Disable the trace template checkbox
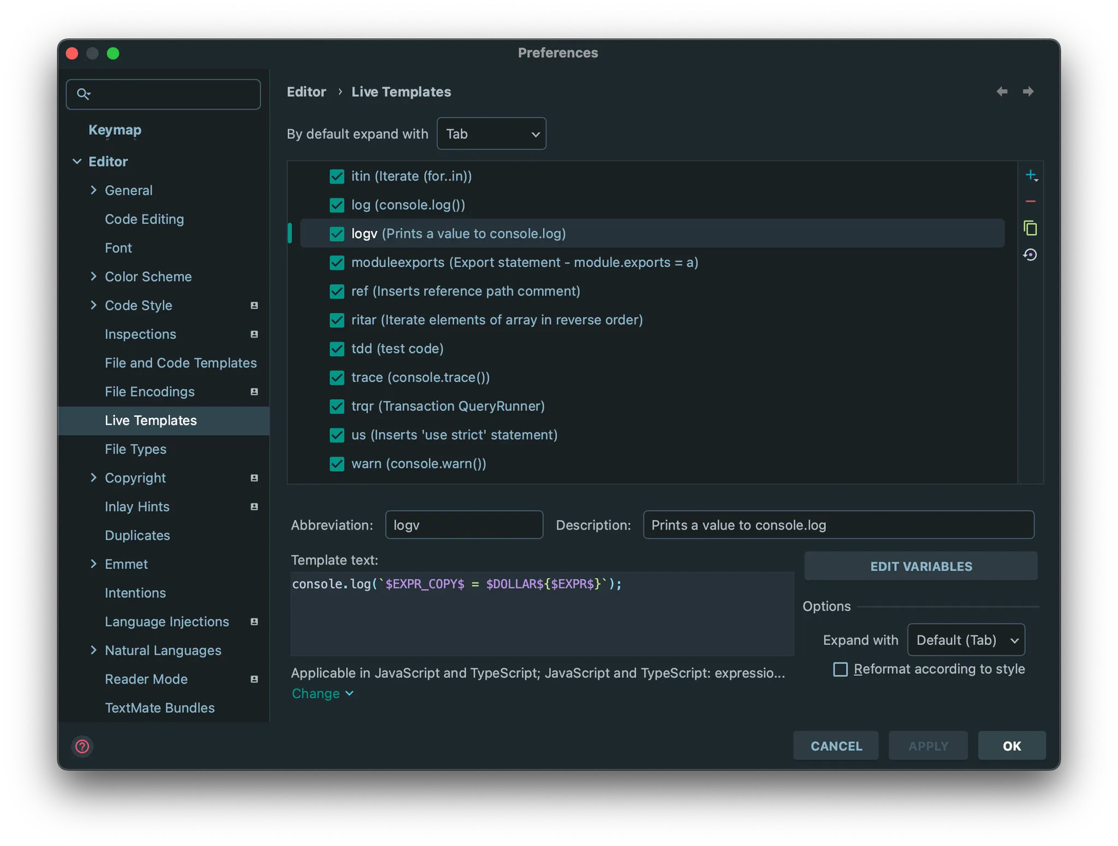Image resolution: width=1118 pixels, height=846 pixels. point(337,377)
